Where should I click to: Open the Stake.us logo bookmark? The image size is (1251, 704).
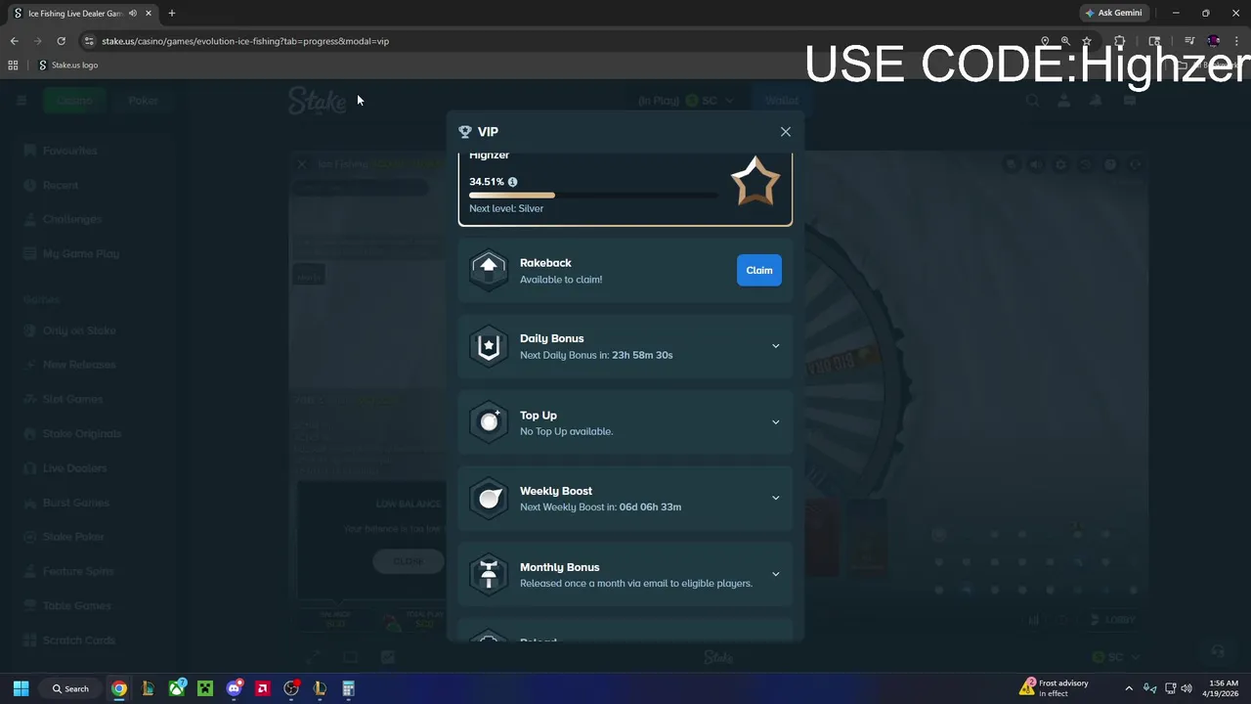pyautogui.click(x=68, y=66)
